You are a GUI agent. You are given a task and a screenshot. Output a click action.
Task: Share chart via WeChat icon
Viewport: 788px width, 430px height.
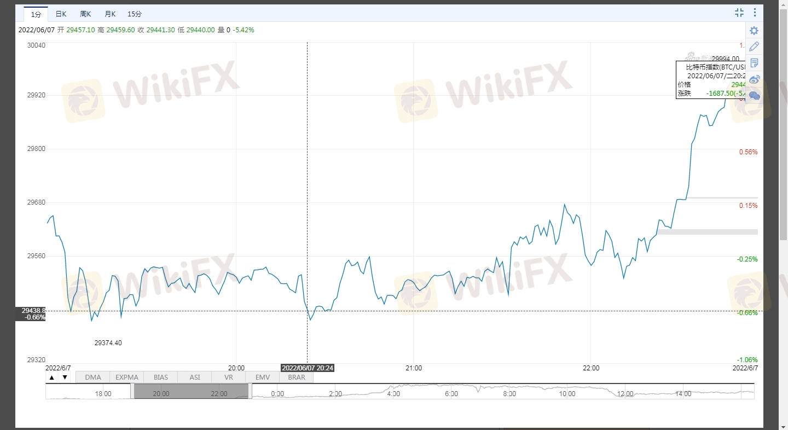tap(754, 96)
